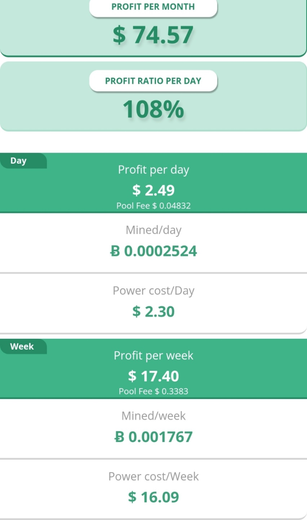This screenshot has width=307, height=520.
Task: Click the Pool Fee $ 0.04832 text
Action: 153,205
